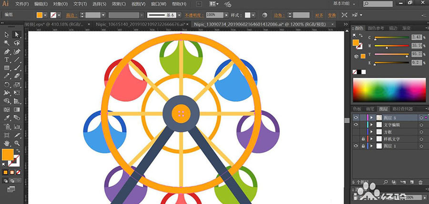Click the M magenta slider in Color panel
Viewport: 429px width, 204px height.
391,46
